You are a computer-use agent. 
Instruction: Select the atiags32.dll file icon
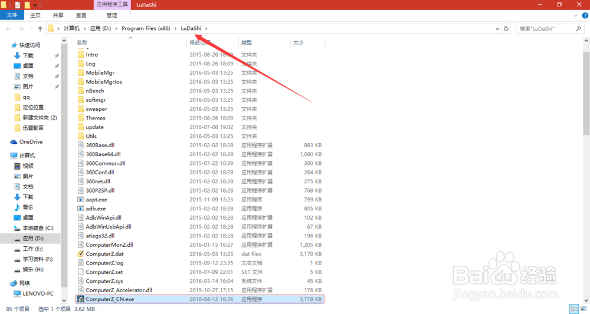[80, 236]
